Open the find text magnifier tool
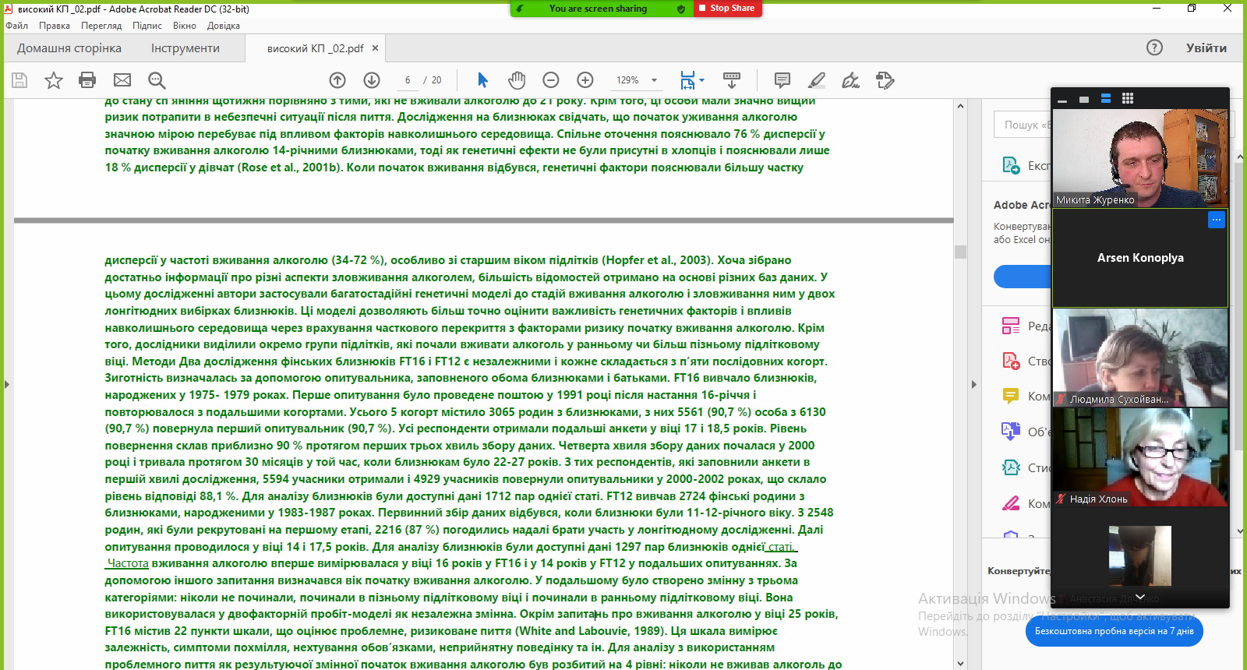Image resolution: width=1247 pixels, height=670 pixels. click(157, 80)
